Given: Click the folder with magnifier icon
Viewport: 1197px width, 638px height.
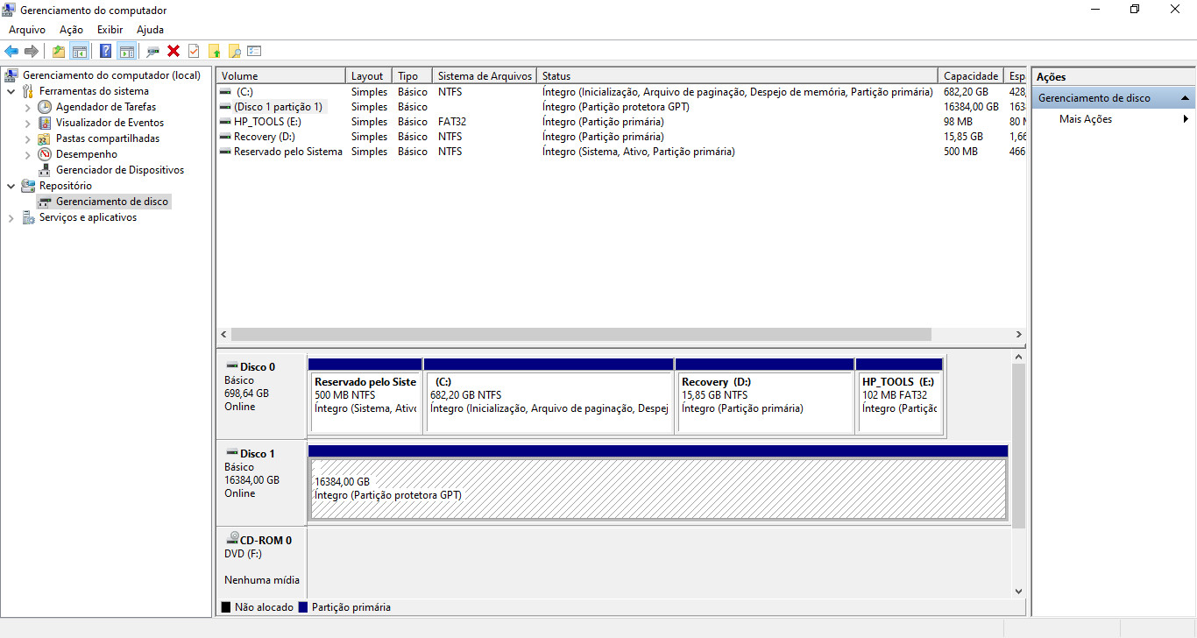Looking at the screenshot, I should click(234, 51).
